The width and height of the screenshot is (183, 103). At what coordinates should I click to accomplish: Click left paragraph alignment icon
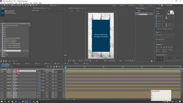[x=157, y=47]
